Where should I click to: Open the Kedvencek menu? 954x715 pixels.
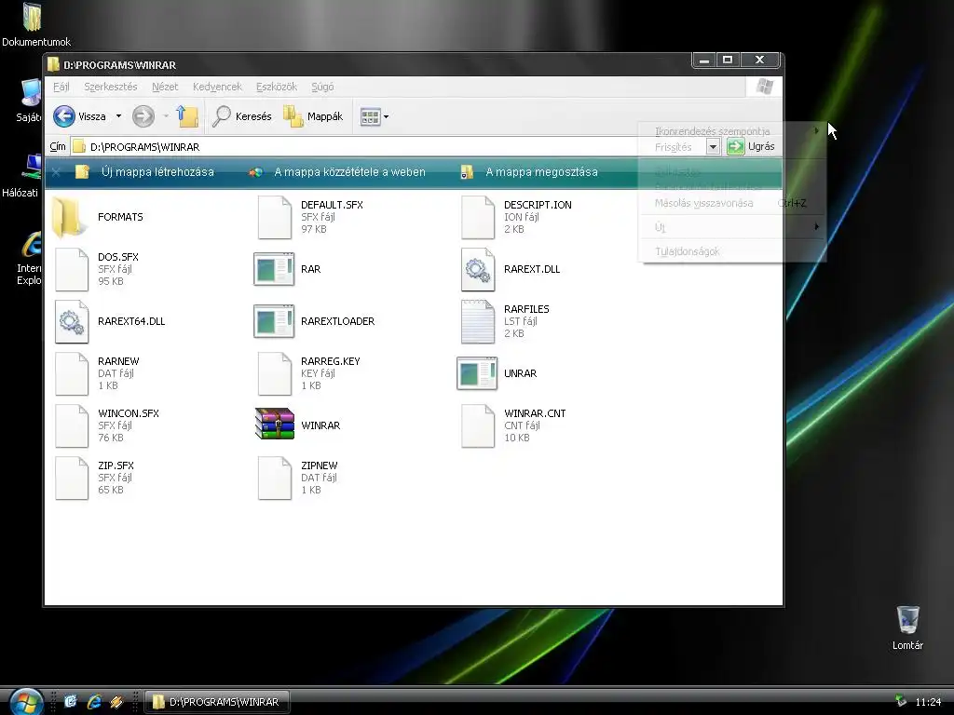coord(217,87)
